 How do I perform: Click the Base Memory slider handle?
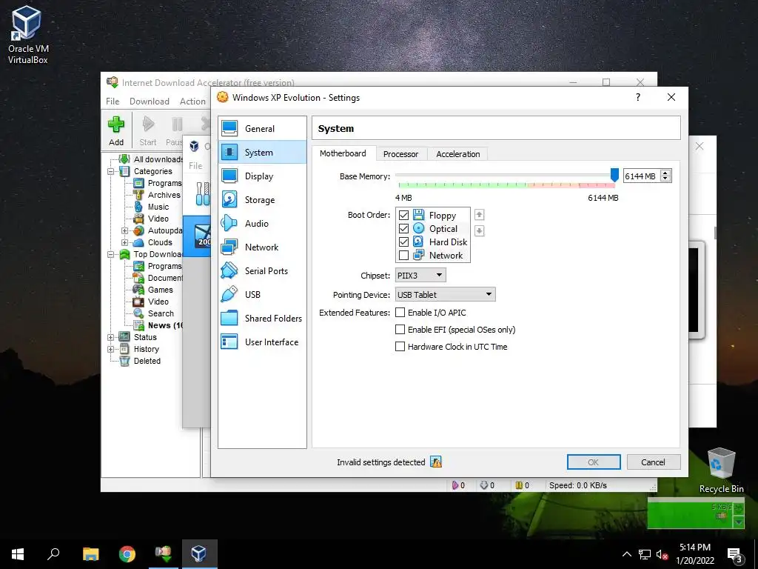click(614, 175)
